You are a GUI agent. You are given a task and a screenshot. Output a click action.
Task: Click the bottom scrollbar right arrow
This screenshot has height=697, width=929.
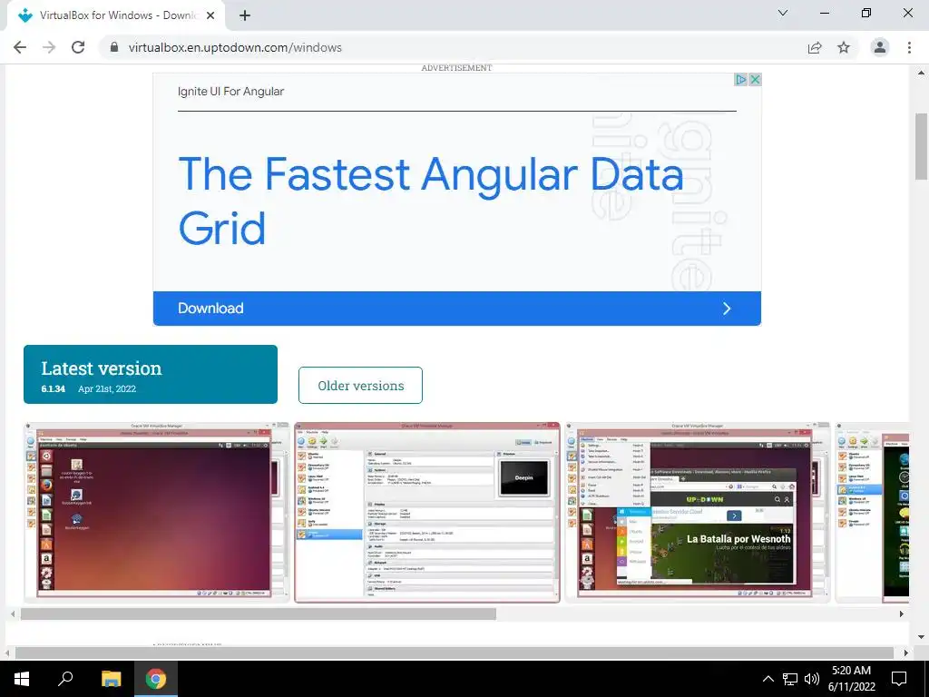(906, 653)
